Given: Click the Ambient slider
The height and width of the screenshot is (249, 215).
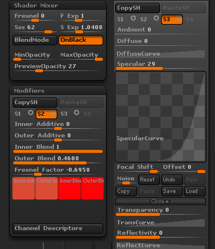Looking at the screenshot, I should 161,31.
